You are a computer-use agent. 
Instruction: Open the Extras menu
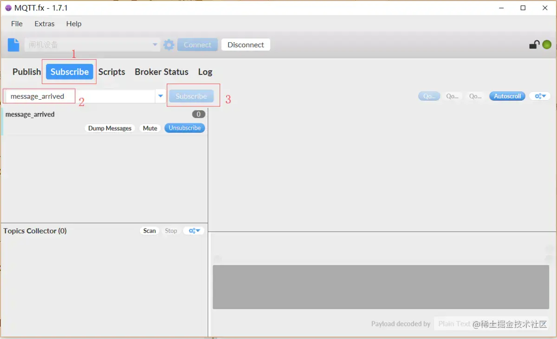(45, 24)
